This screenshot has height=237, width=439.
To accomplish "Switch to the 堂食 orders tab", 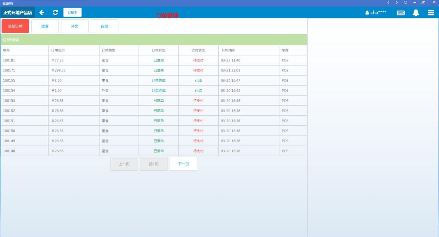I will click(x=45, y=26).
